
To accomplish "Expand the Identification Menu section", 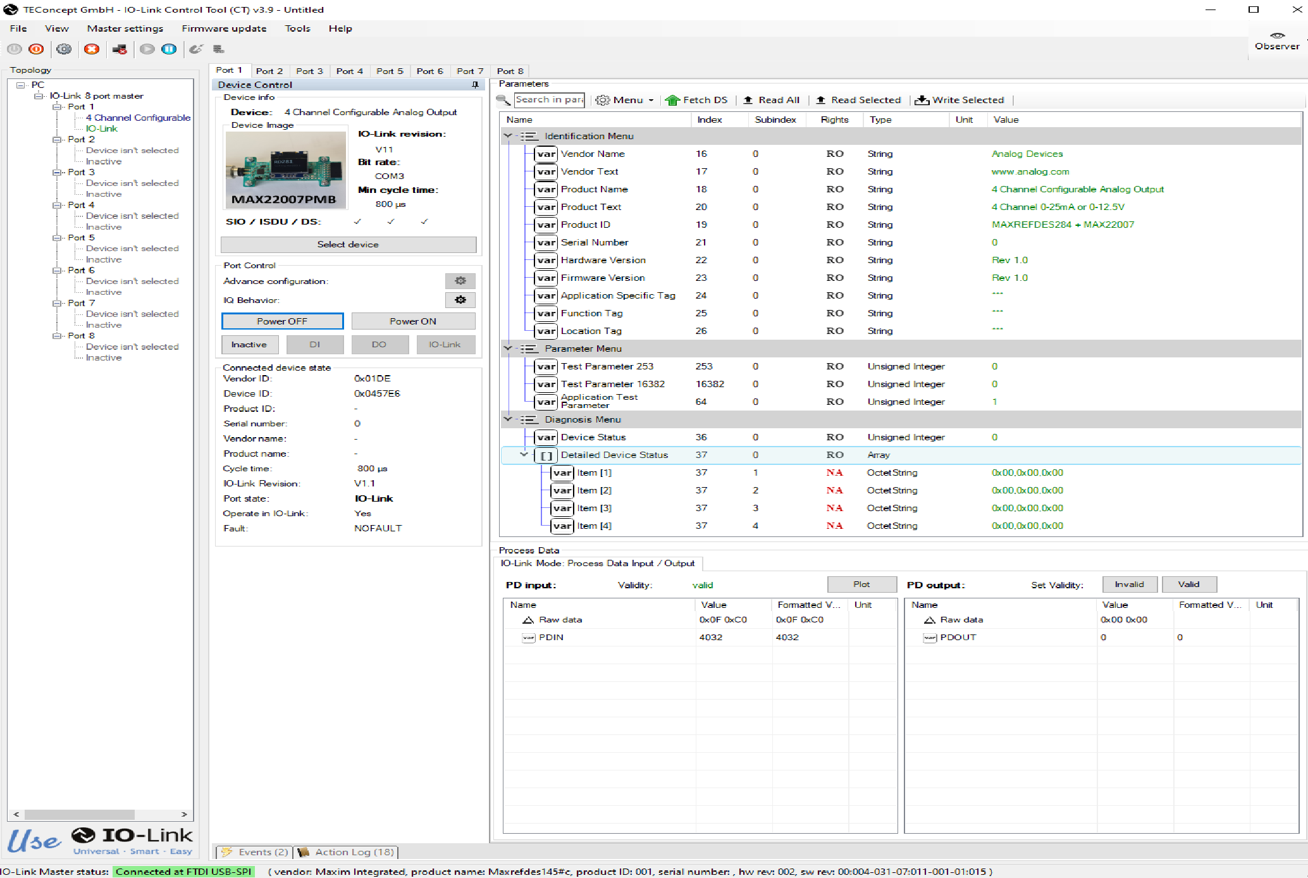I will pyautogui.click(x=507, y=136).
